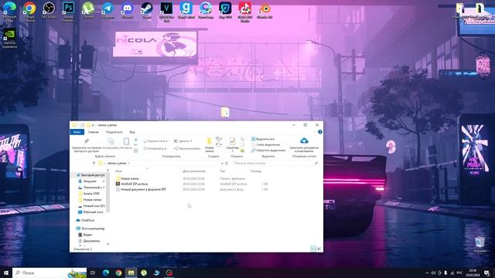Sort files by the Имя column header
The width and height of the screenshot is (495, 278).
click(x=118, y=171)
